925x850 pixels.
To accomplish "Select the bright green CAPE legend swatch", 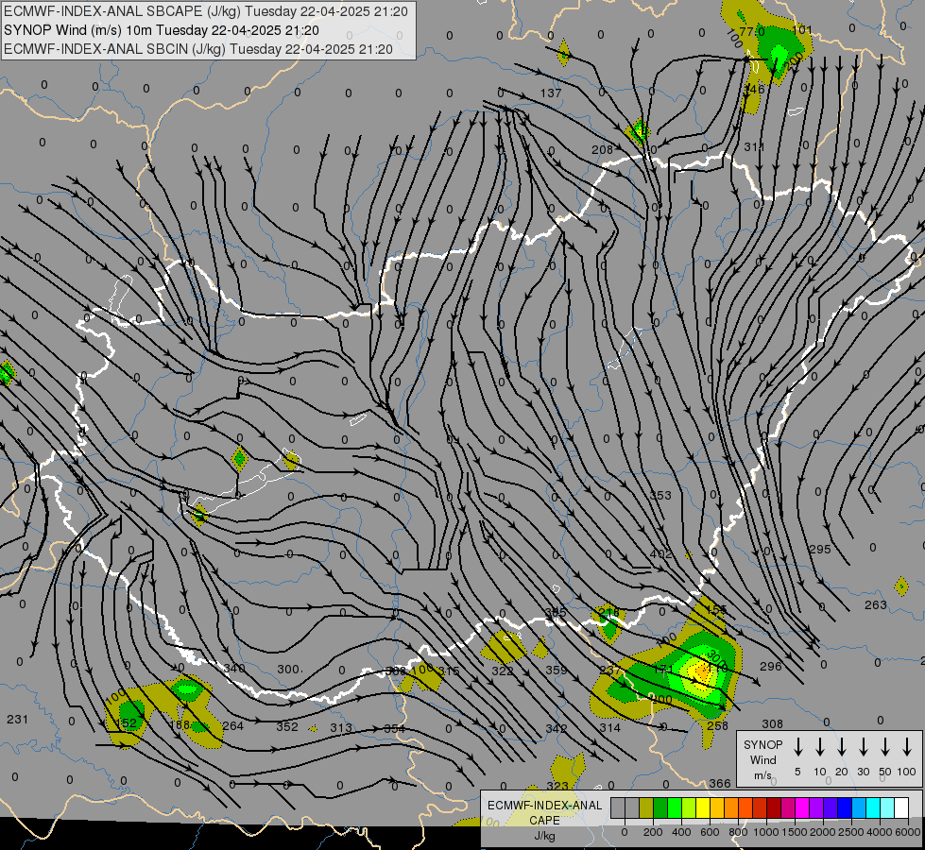I will pyautogui.click(x=675, y=808).
